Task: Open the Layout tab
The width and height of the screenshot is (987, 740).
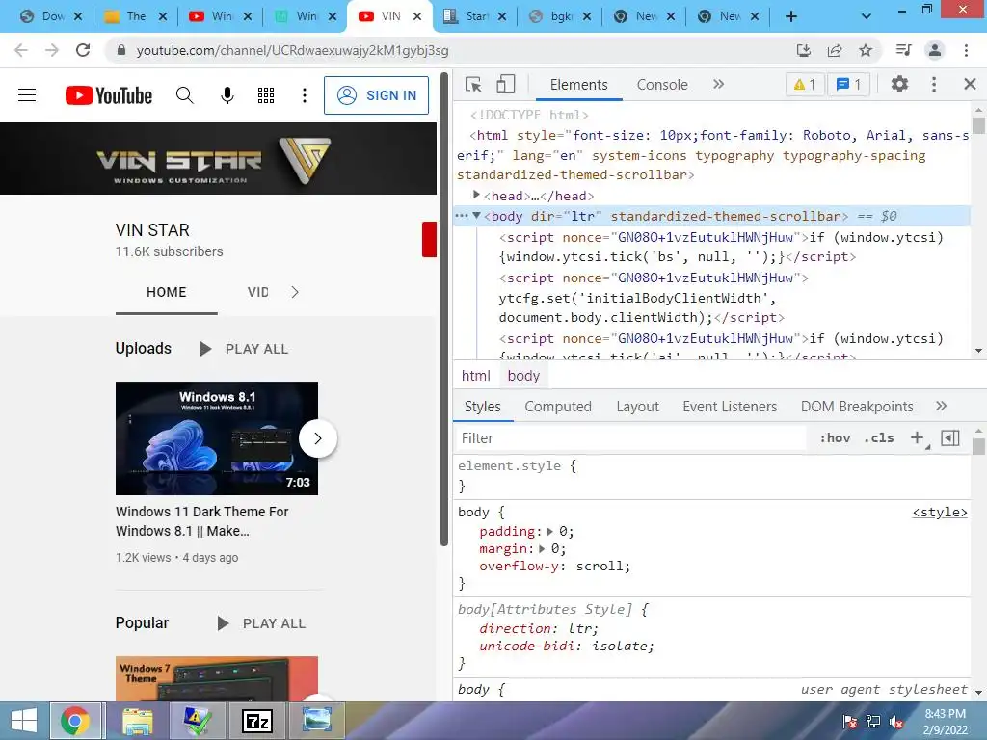Action: pyautogui.click(x=638, y=407)
